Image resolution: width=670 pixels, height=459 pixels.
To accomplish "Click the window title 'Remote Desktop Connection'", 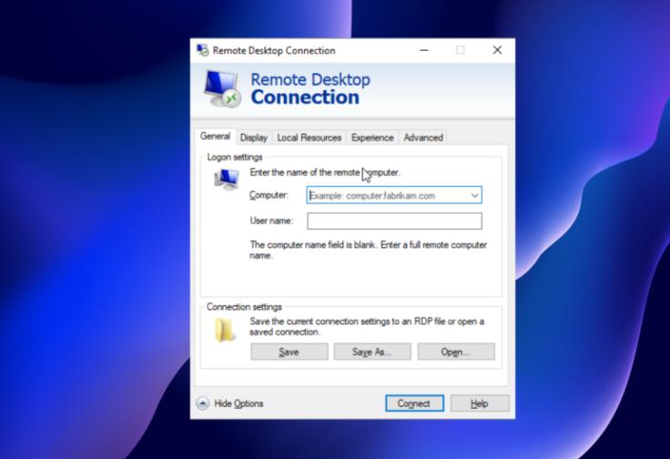I will click(x=274, y=50).
